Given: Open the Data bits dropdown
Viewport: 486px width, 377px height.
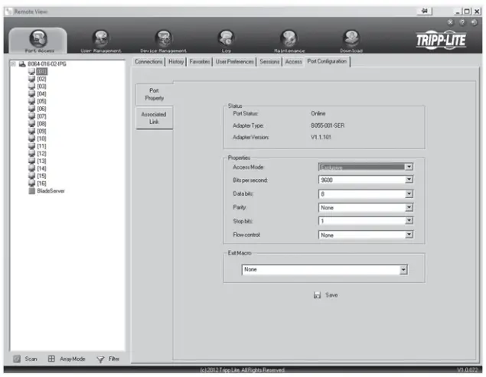Looking at the screenshot, I should pyautogui.click(x=409, y=194).
